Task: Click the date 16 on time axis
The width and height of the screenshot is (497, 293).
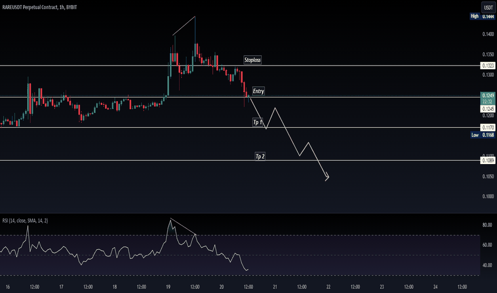Action: pos(7,287)
